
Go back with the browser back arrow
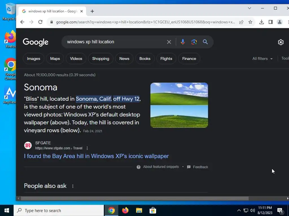point(22,22)
